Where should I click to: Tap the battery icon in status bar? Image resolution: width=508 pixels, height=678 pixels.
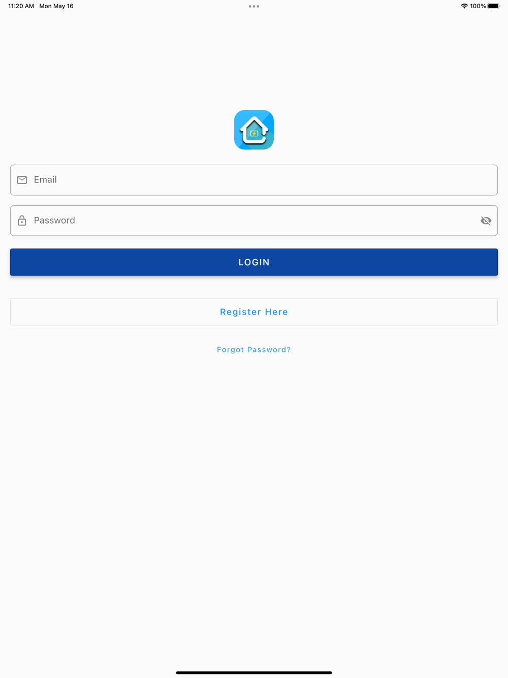coord(494,6)
